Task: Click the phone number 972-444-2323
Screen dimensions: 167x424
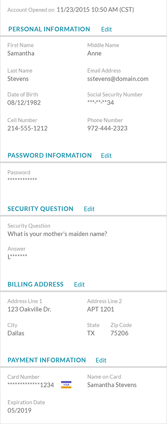Action: click(x=107, y=128)
